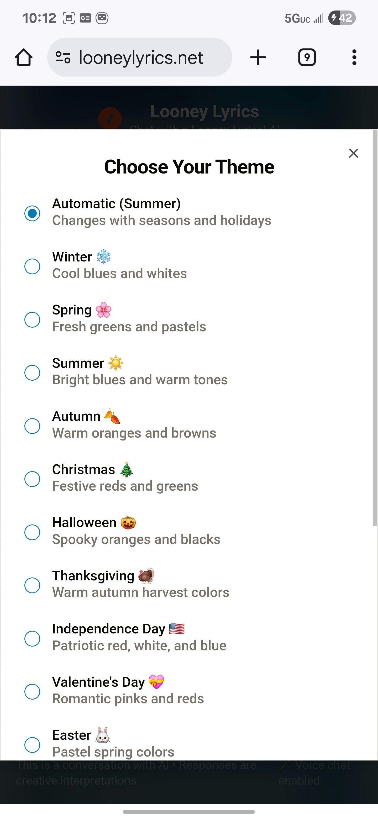Select the Autumn theme radio button
Viewport: 378px width, 819px height.
(x=32, y=426)
